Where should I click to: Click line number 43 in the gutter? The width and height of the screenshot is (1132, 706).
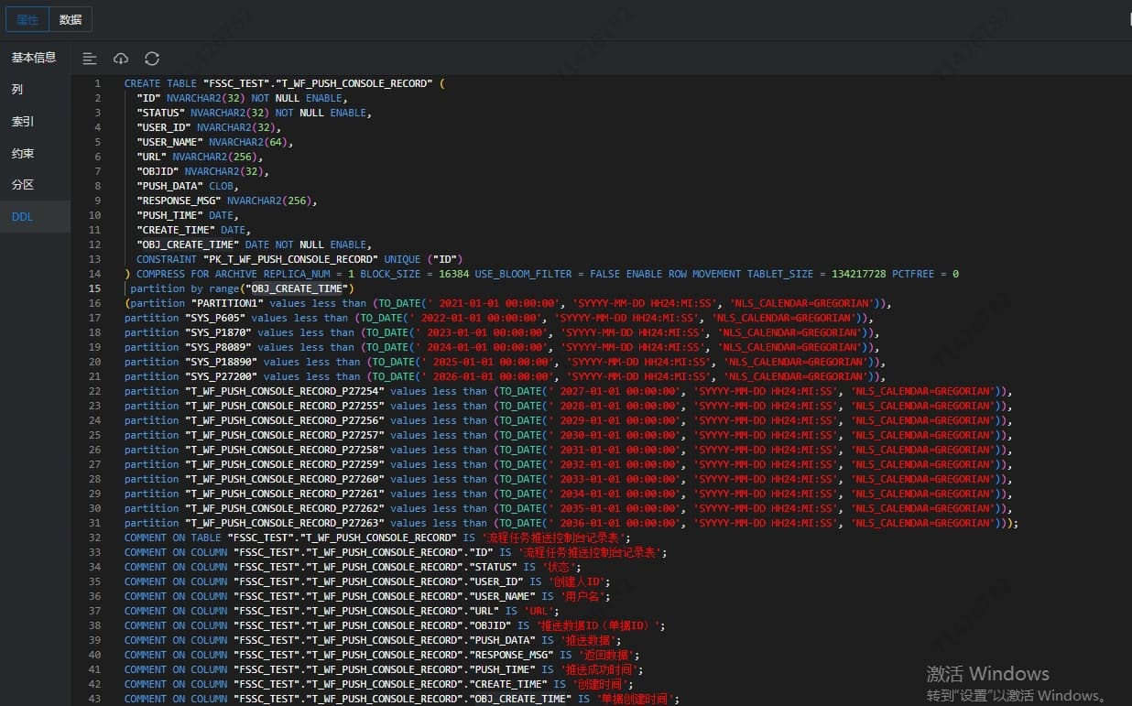point(95,699)
